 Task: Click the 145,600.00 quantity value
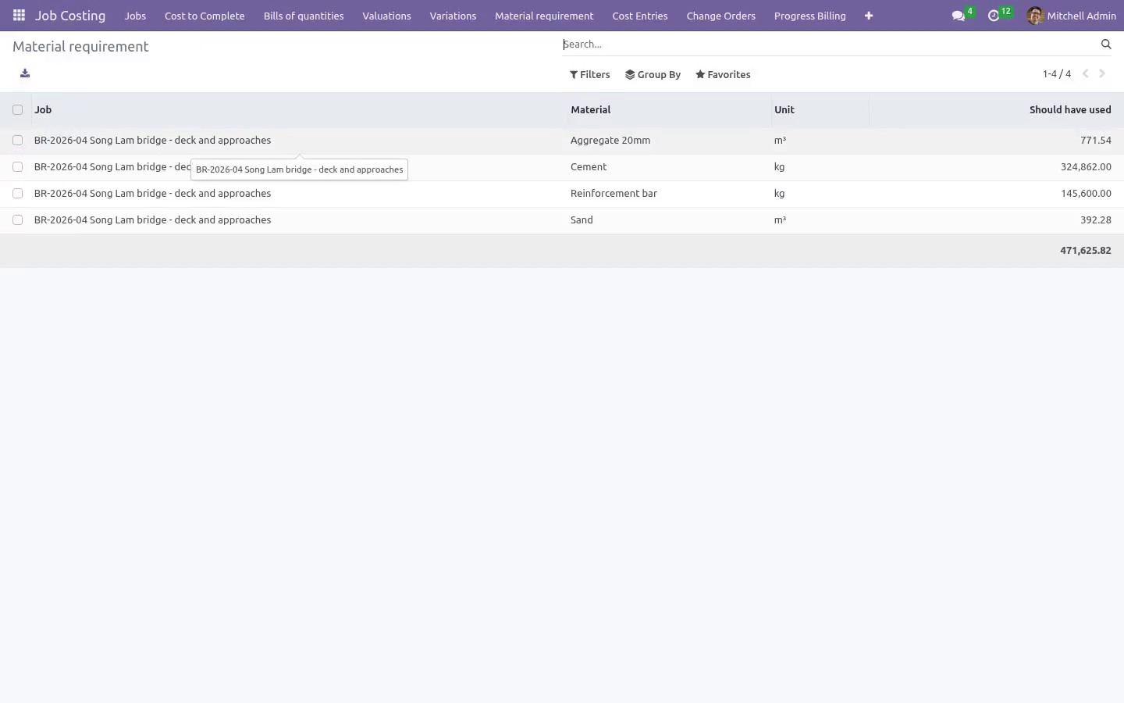pos(1086,194)
